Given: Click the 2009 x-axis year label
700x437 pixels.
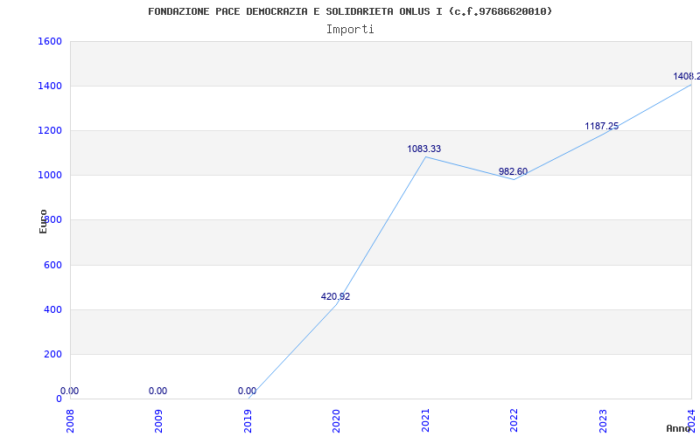Looking at the screenshot, I should [x=158, y=420].
